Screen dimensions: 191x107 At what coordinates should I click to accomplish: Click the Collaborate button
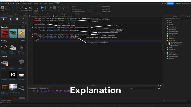[170, 4]
